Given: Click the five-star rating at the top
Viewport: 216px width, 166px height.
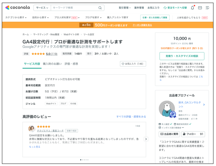Looking at the screenshot, I should [38, 54].
